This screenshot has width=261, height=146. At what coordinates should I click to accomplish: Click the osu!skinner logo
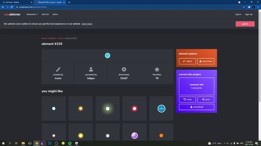tap(12, 15)
